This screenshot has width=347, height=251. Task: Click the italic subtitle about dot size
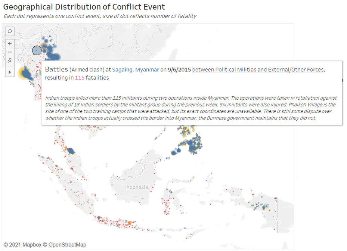[100, 16]
